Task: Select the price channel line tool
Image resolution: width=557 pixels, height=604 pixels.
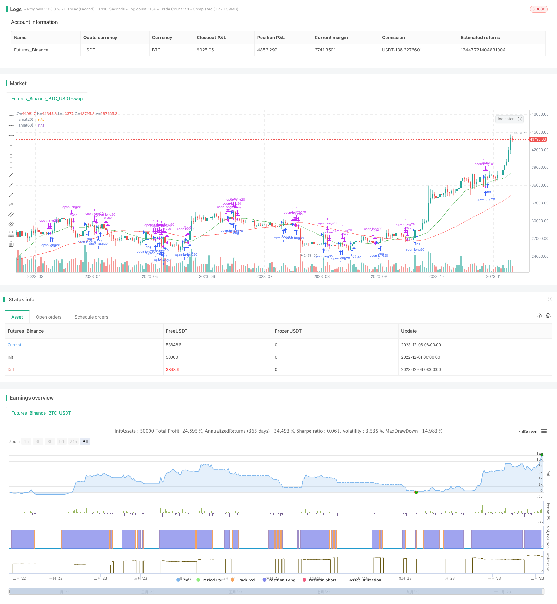Action: 11,214
